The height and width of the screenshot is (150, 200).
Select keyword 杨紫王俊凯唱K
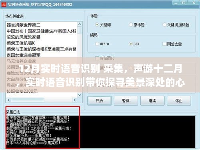tap(21, 43)
